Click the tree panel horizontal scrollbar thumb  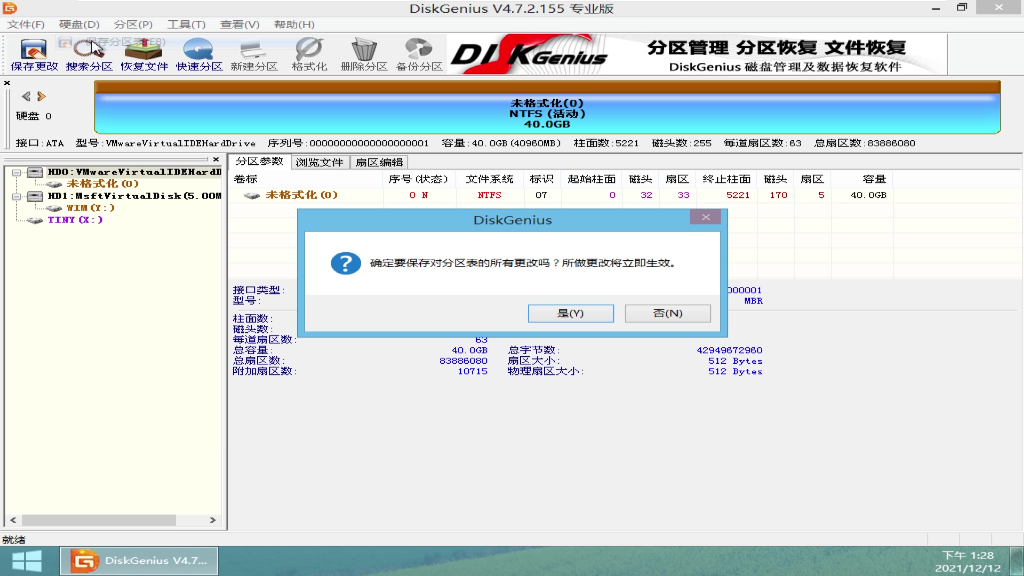(x=99, y=520)
